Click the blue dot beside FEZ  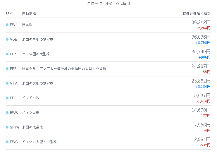7,54
